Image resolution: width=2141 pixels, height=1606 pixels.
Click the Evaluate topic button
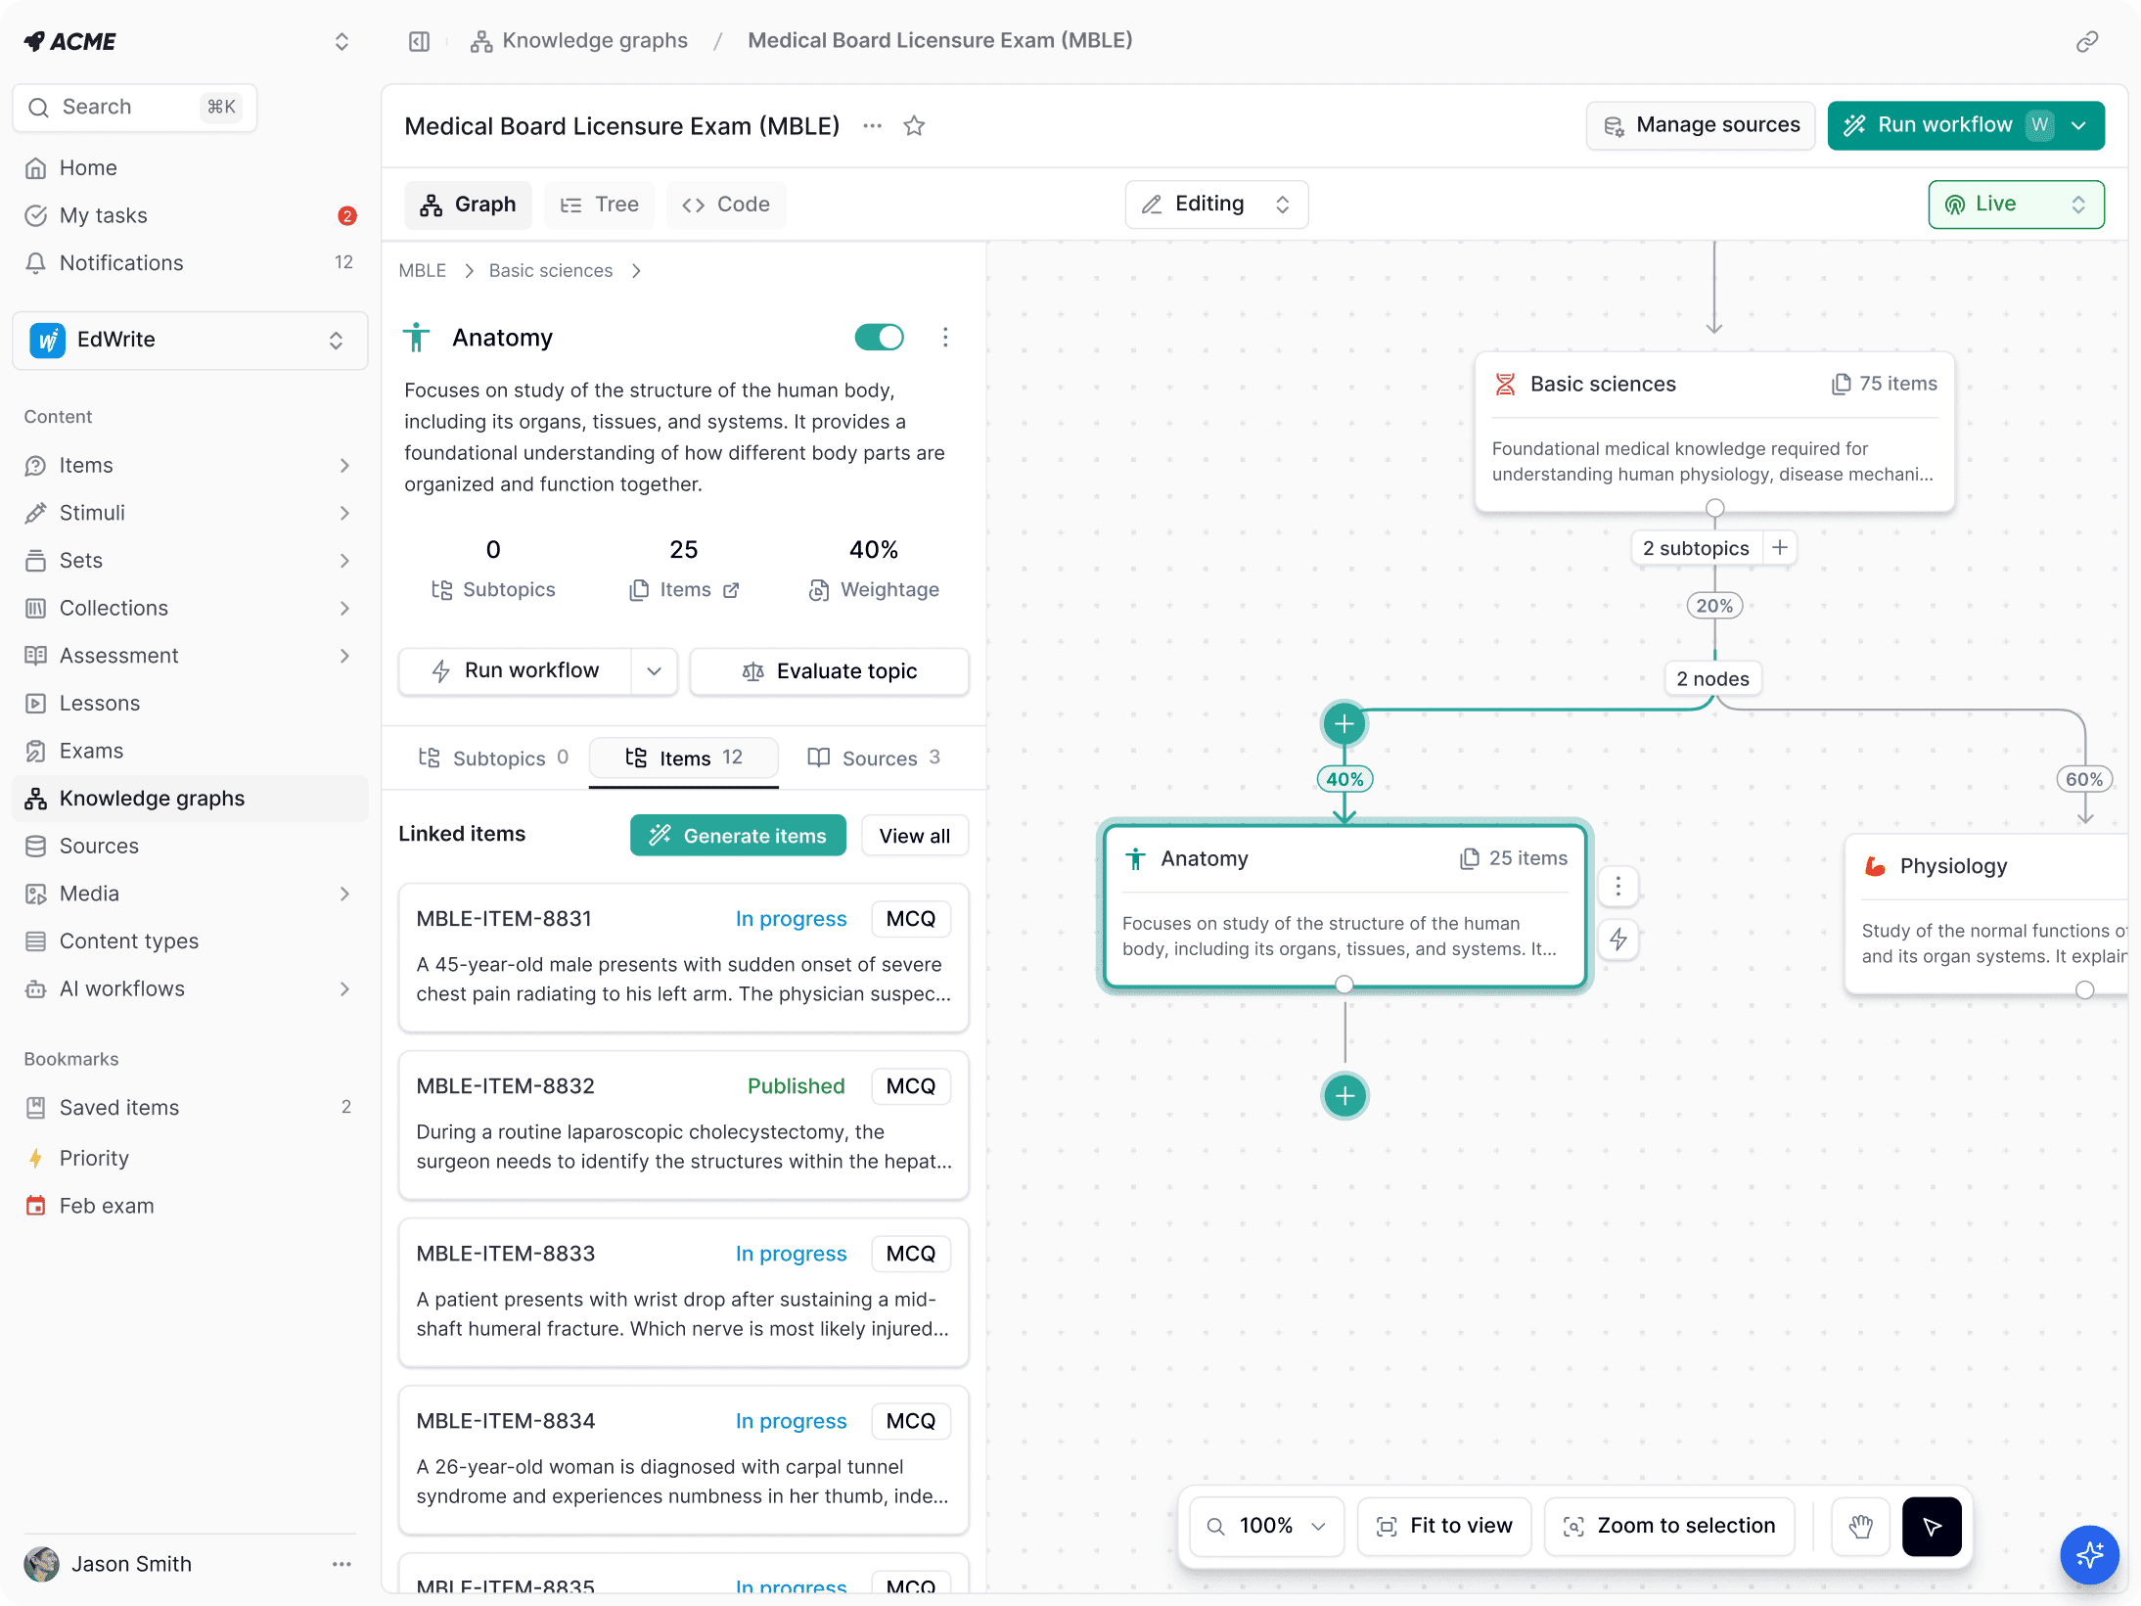pos(829,670)
